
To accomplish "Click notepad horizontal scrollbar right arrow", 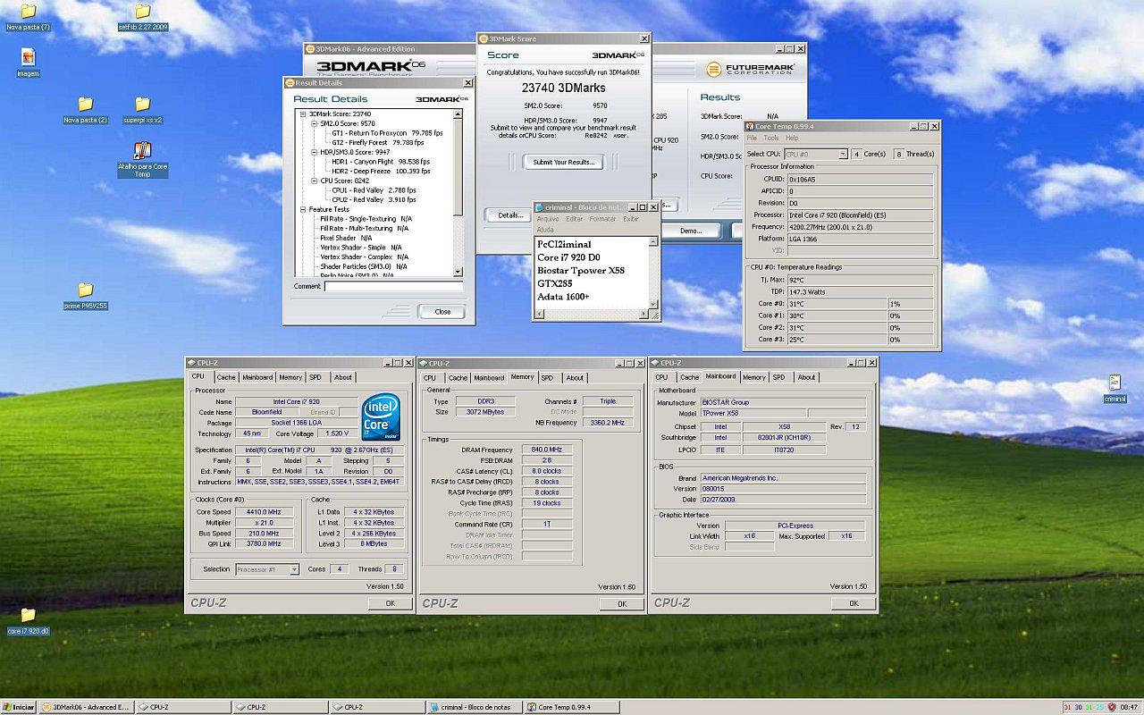I will (643, 315).
